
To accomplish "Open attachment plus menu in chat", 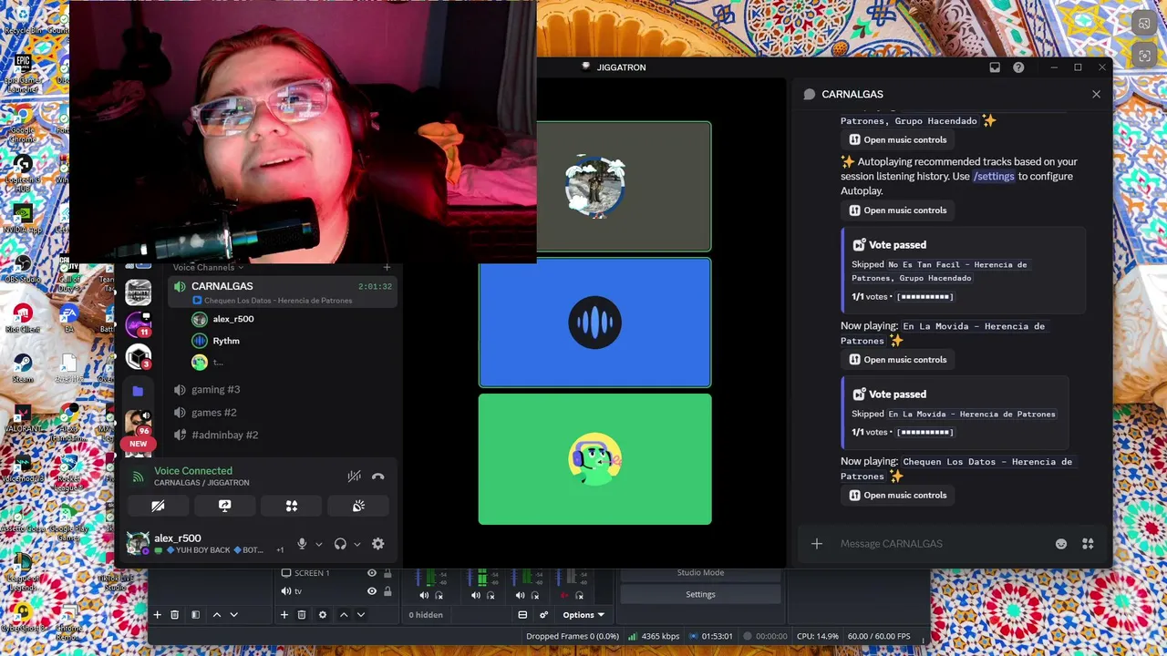I will coord(817,544).
